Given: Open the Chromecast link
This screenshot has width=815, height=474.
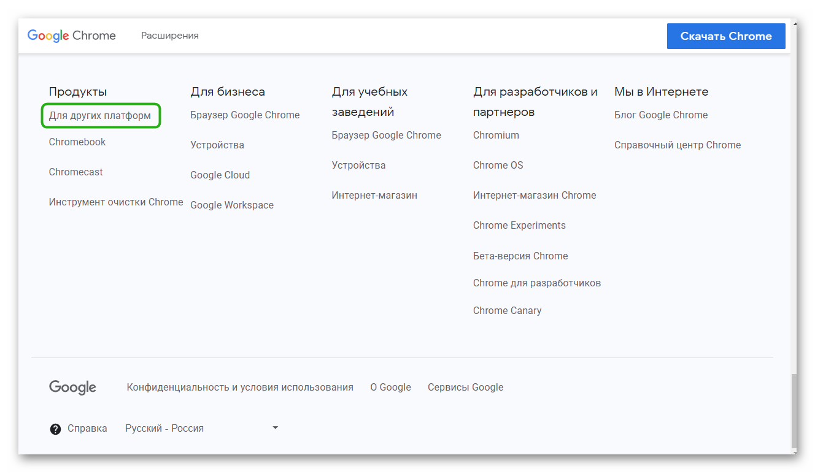Looking at the screenshot, I should pyautogui.click(x=76, y=172).
